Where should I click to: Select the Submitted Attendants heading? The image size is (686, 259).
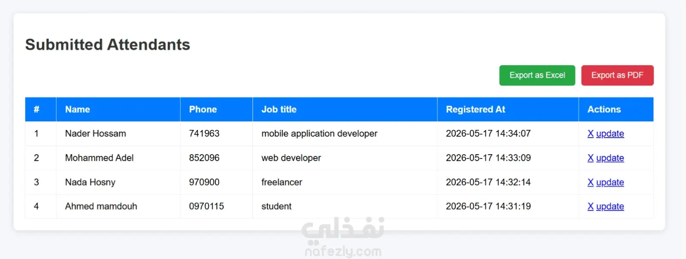108,45
